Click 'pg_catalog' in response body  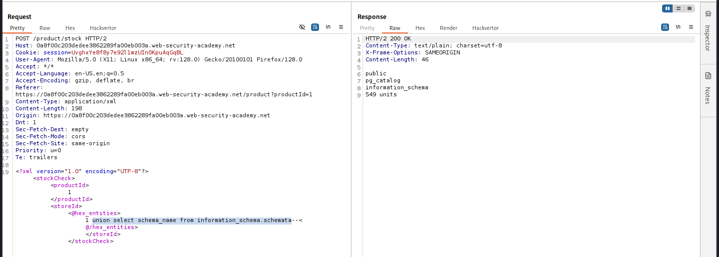[383, 80]
